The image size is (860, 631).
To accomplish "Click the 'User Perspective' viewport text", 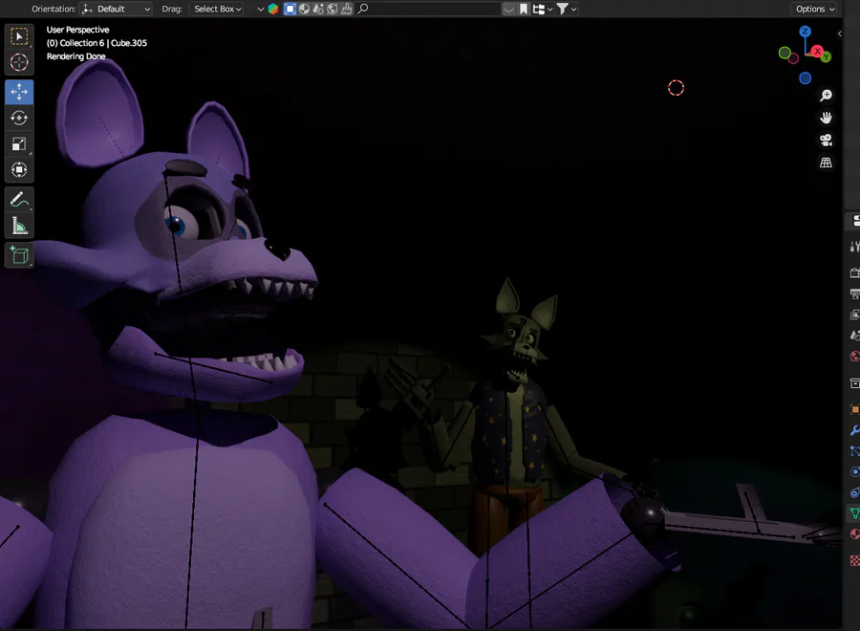I will [78, 30].
